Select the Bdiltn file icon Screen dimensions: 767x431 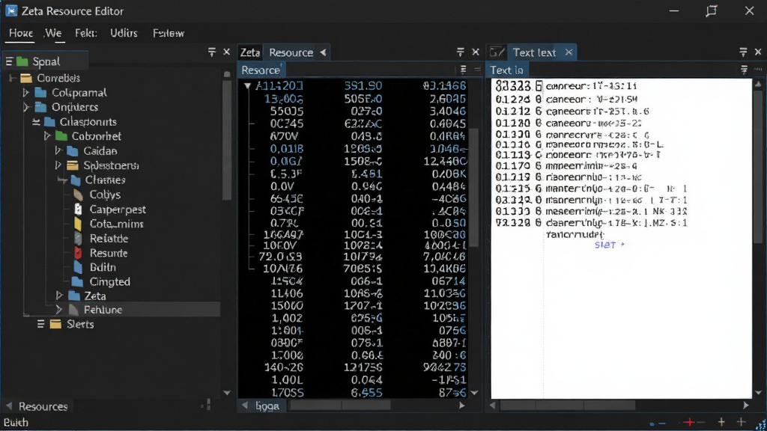pos(78,267)
